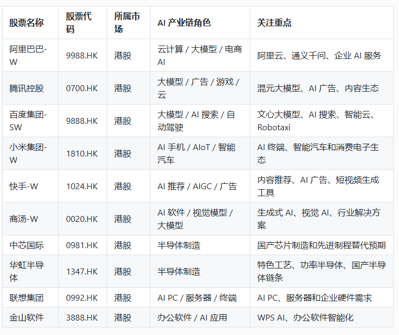The width and height of the screenshot is (399, 335).
Task: Select the 腾讯控股 stock name cell
Action: coord(31,88)
